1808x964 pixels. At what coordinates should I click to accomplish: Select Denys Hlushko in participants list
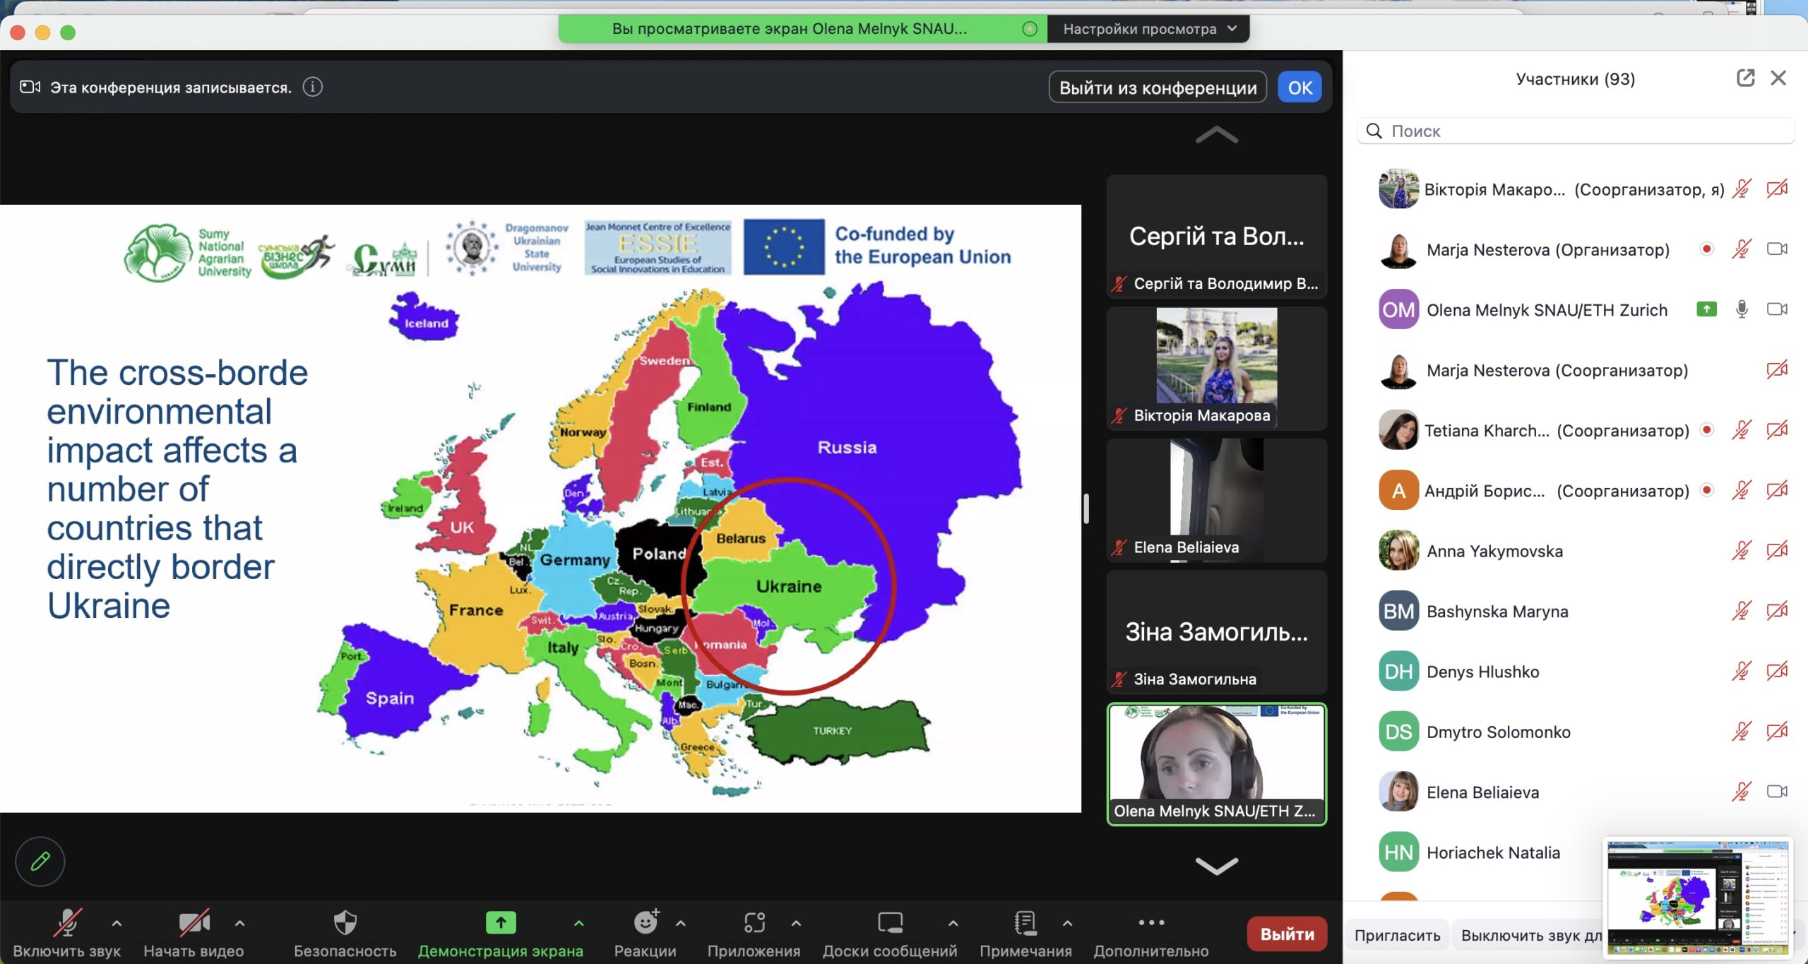click(x=1482, y=672)
